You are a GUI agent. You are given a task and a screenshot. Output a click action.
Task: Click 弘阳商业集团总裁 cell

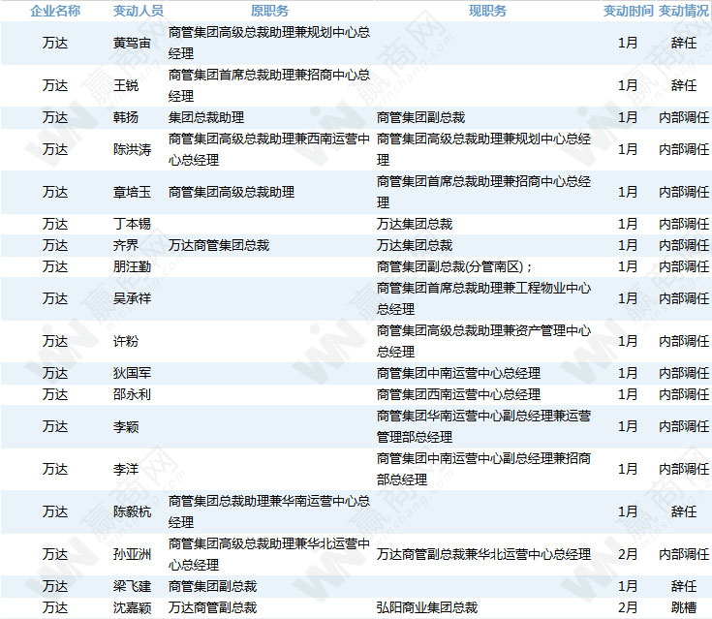pyautogui.click(x=427, y=607)
